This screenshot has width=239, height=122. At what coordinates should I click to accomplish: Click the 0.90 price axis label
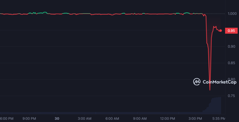click(x=231, y=46)
